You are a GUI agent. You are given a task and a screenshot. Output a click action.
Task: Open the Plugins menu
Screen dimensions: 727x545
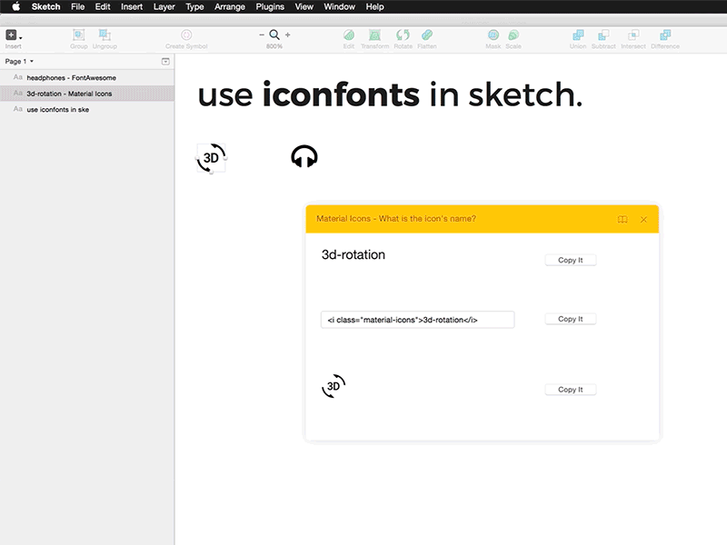coord(269,6)
